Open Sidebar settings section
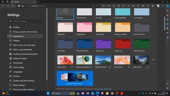The height and width of the screenshot is (96, 170). click(25, 41)
